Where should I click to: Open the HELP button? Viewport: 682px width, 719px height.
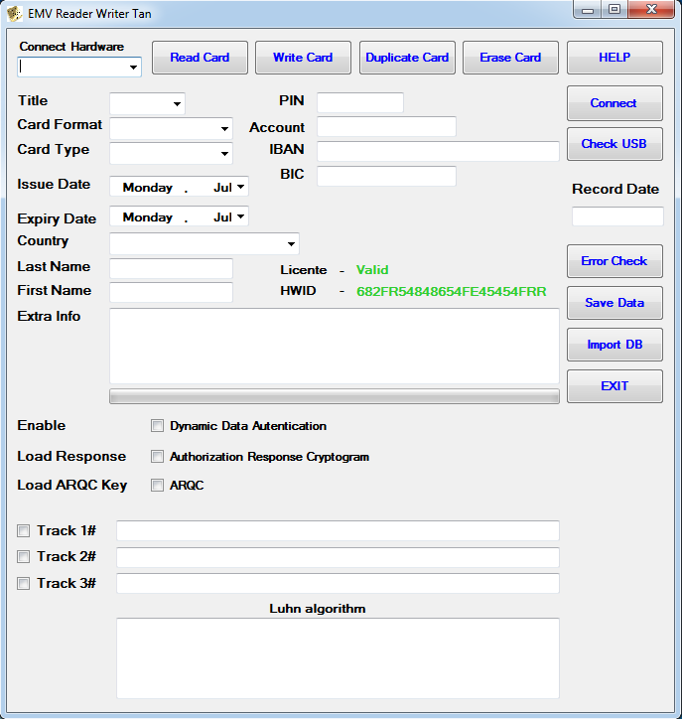click(x=614, y=58)
